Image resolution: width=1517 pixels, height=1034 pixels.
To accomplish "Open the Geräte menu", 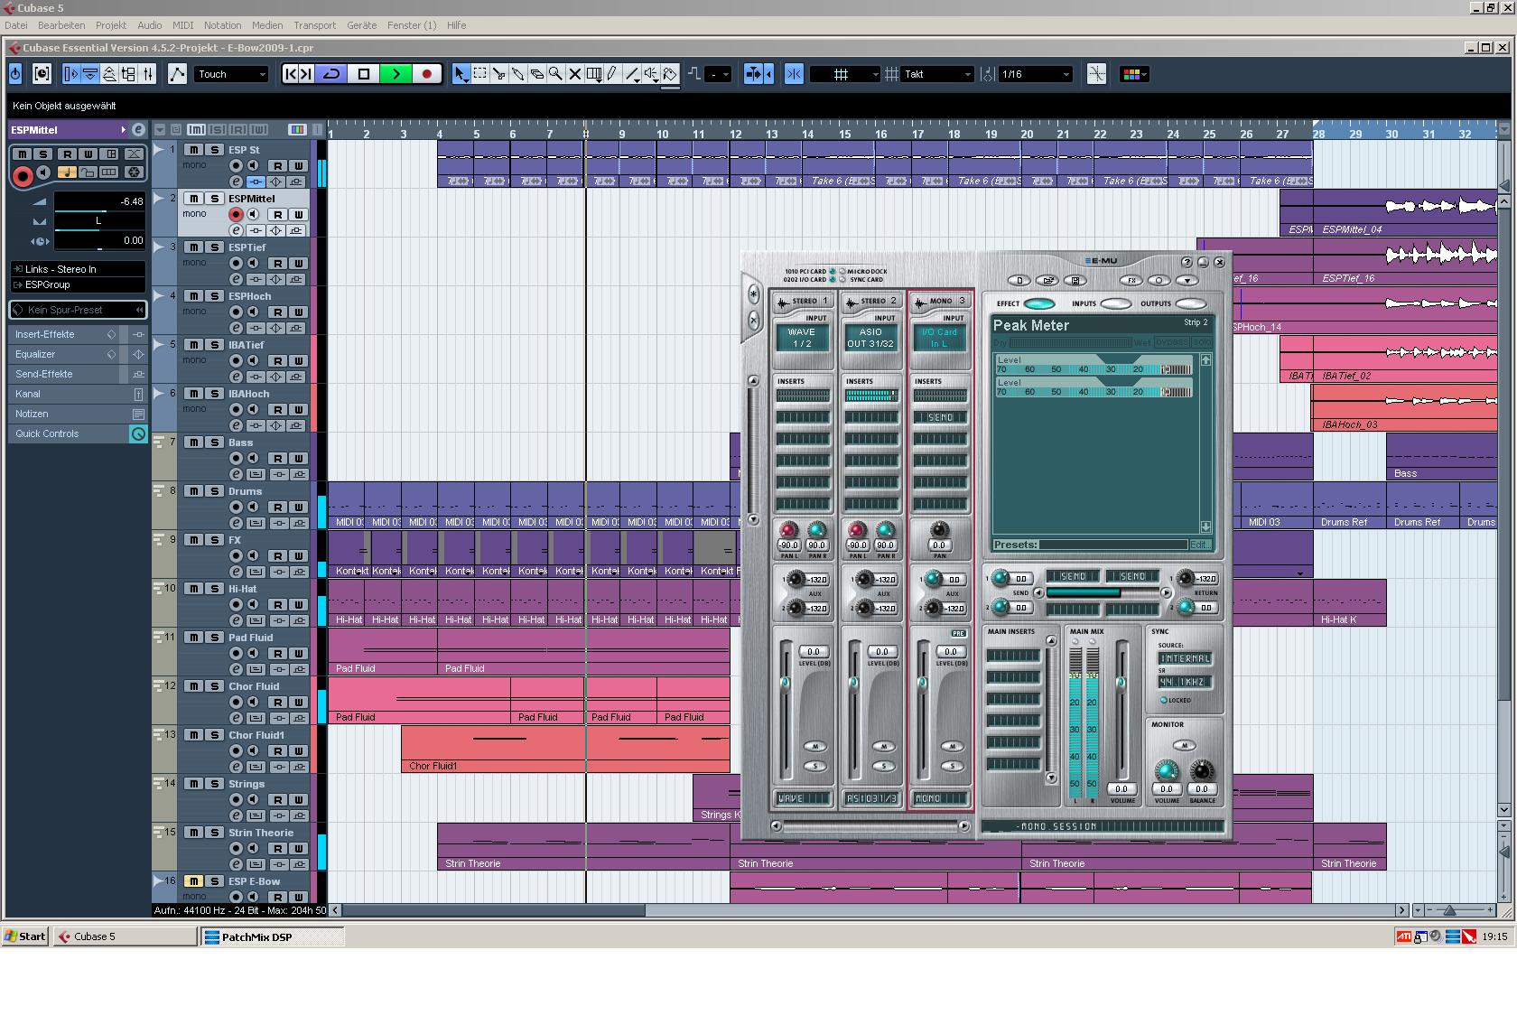I will pyautogui.click(x=361, y=25).
